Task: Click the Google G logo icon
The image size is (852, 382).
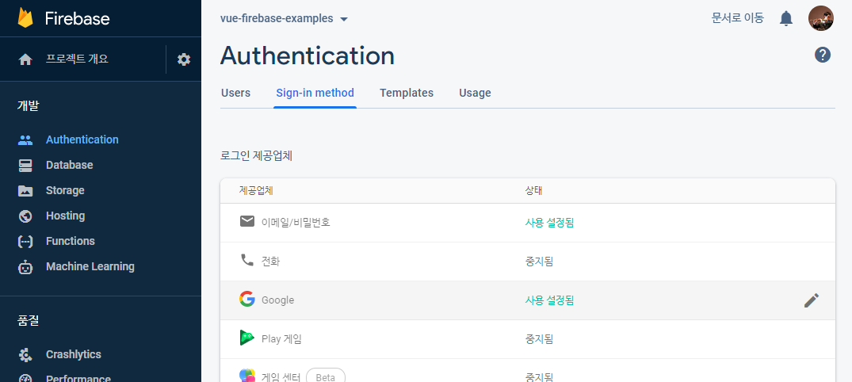Action: click(x=247, y=299)
